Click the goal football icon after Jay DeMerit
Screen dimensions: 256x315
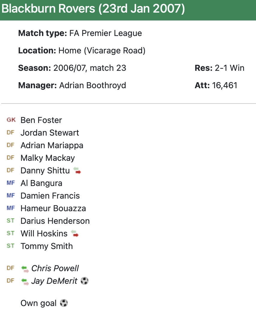pyautogui.click(x=85, y=281)
